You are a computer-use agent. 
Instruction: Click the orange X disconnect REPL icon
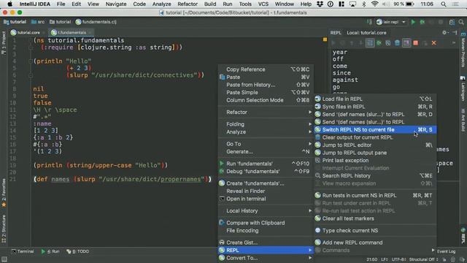point(433,43)
